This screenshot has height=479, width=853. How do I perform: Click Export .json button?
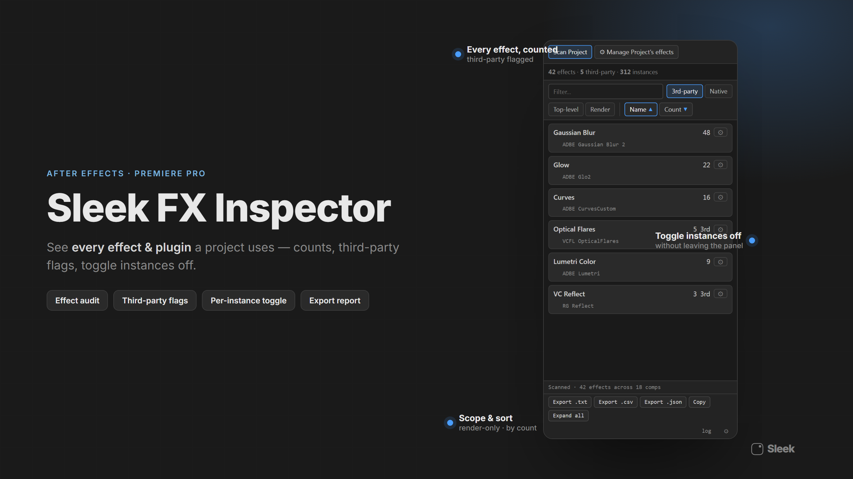663,402
